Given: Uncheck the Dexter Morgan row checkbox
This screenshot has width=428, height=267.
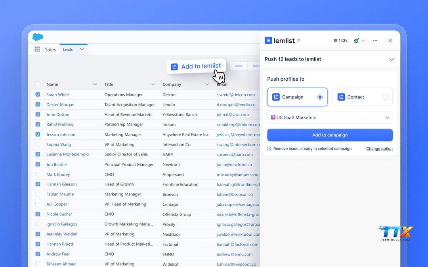Looking at the screenshot, I should point(38,104).
